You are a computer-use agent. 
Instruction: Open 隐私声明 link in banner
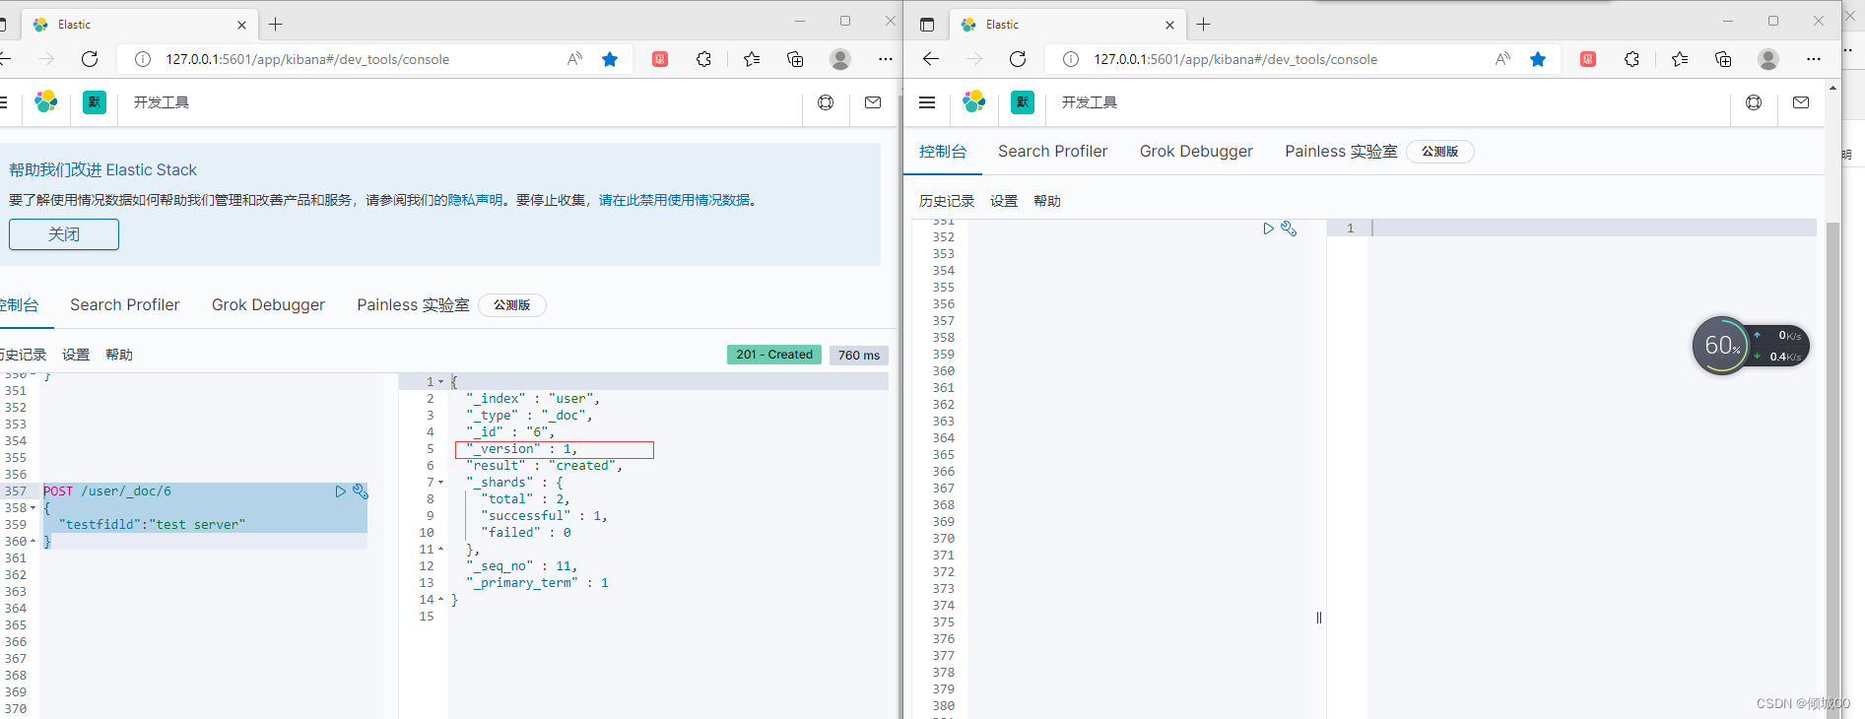tap(476, 200)
